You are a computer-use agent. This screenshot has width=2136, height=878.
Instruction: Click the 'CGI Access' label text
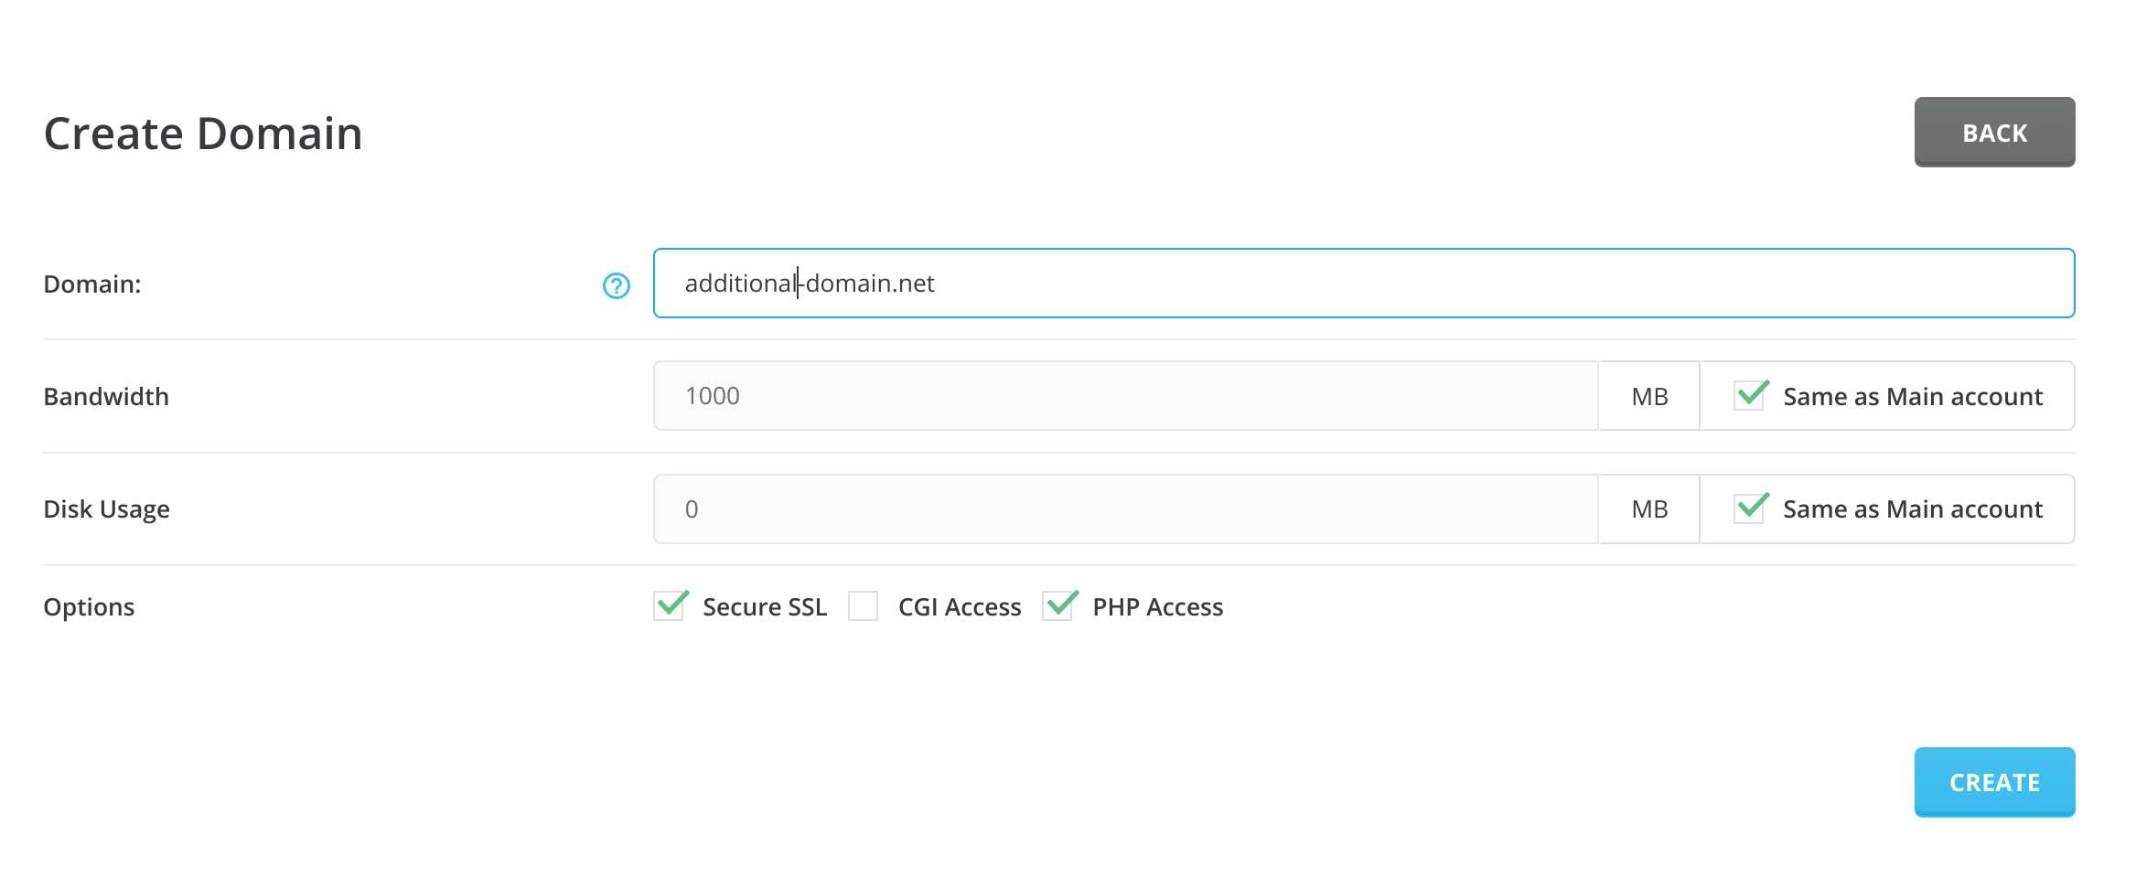coord(959,607)
